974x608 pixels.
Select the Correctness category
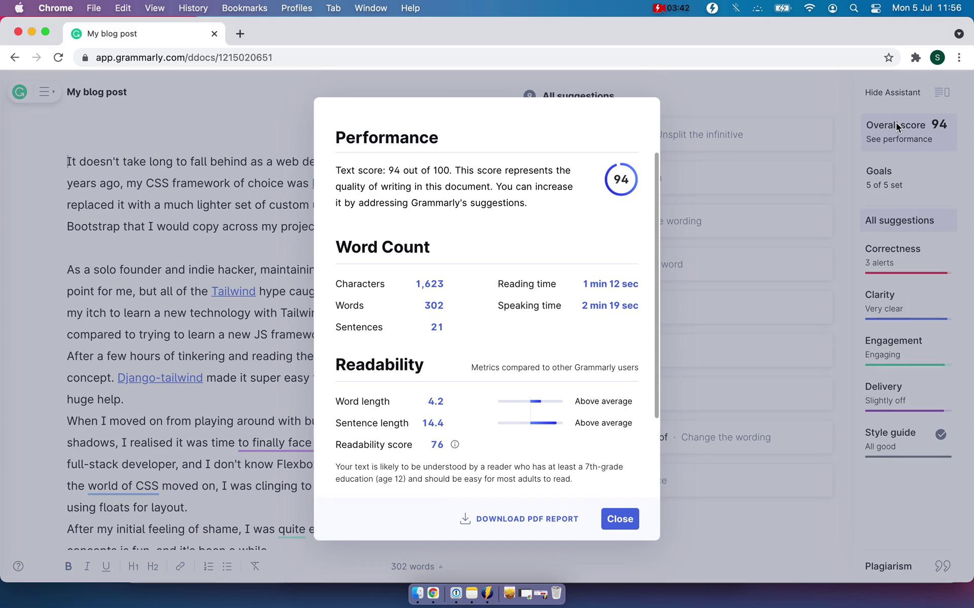click(x=908, y=258)
